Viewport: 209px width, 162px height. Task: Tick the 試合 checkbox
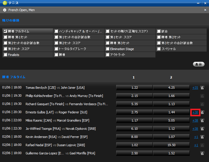coord(159,31)
